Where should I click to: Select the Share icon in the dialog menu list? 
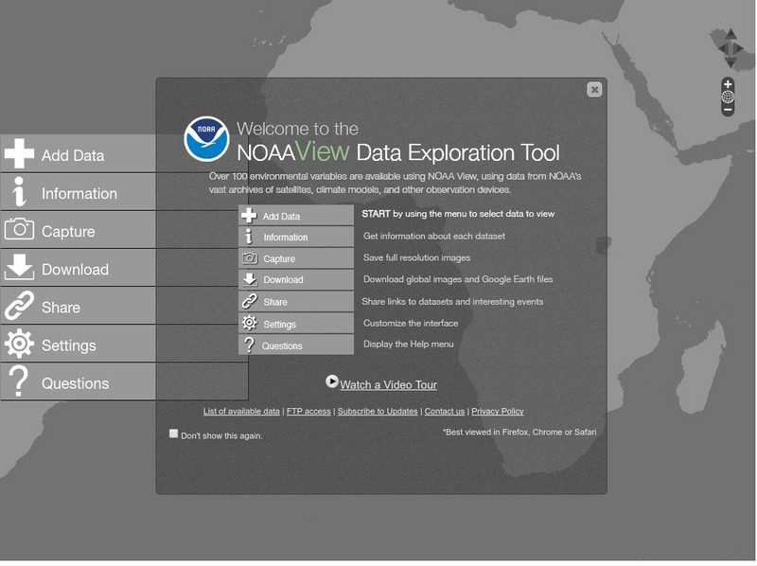tap(247, 301)
